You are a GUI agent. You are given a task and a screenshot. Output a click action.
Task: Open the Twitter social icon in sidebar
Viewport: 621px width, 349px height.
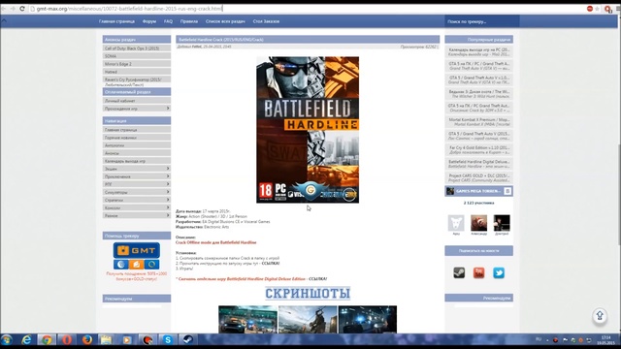click(x=499, y=272)
